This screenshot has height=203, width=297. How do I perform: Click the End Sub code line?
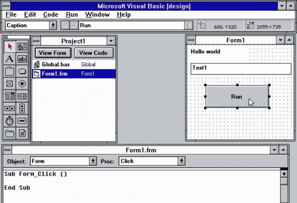17,188
